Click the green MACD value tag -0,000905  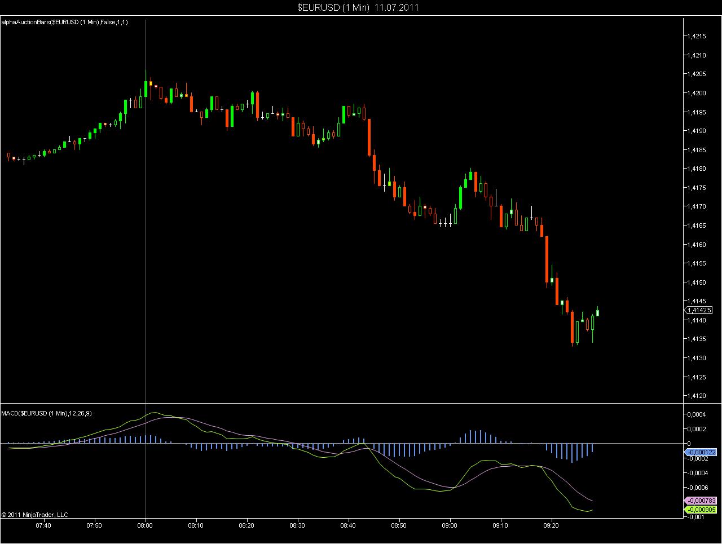(x=701, y=510)
